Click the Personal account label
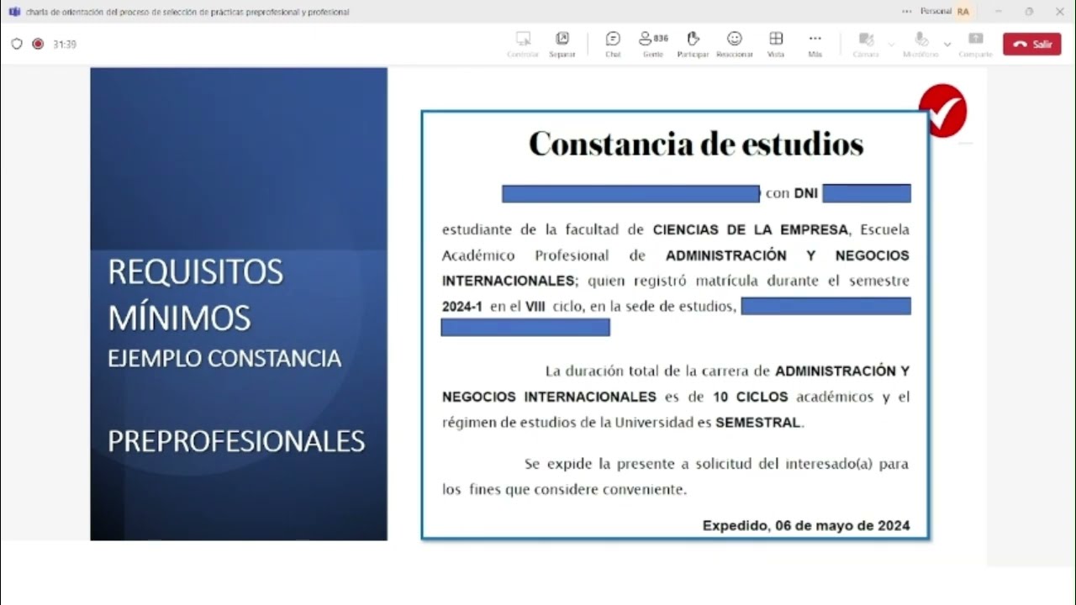1076x605 pixels. (x=936, y=12)
